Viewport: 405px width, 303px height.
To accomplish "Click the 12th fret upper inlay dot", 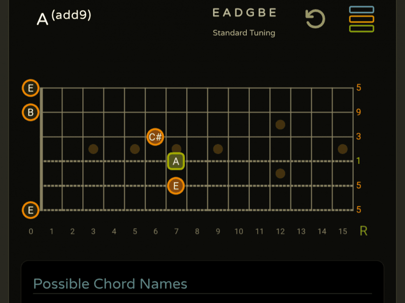I will [x=280, y=125].
